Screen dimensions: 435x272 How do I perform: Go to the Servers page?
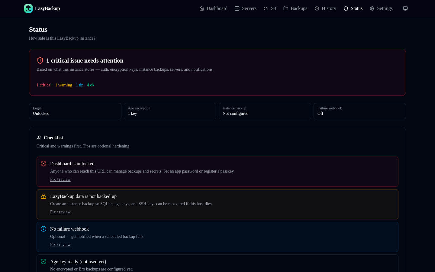point(246,8)
